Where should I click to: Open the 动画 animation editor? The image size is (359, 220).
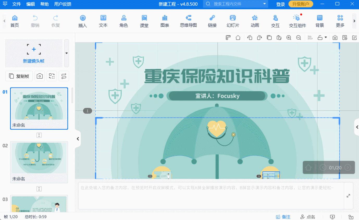pyautogui.click(x=255, y=21)
